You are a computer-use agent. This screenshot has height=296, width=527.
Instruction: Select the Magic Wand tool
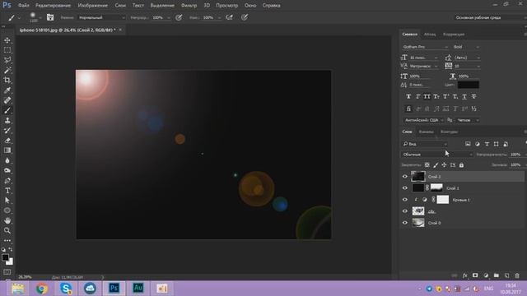[7, 70]
